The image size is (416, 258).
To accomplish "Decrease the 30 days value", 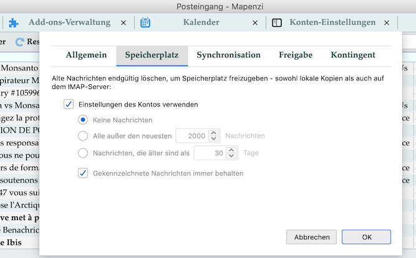I will click(231, 156).
